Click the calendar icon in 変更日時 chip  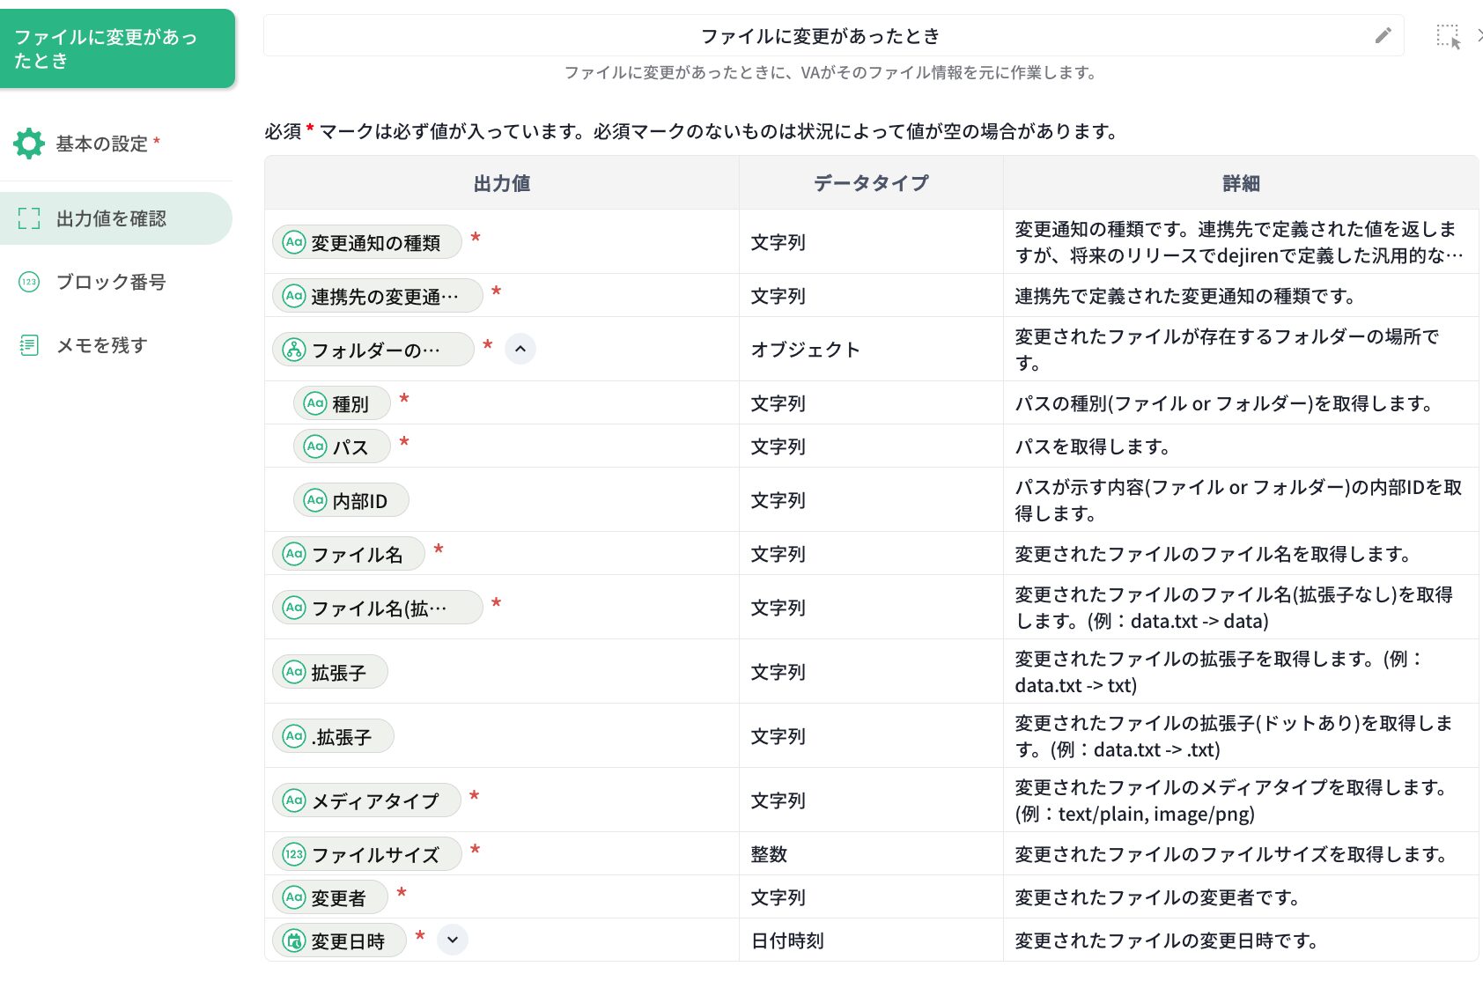[x=293, y=940]
